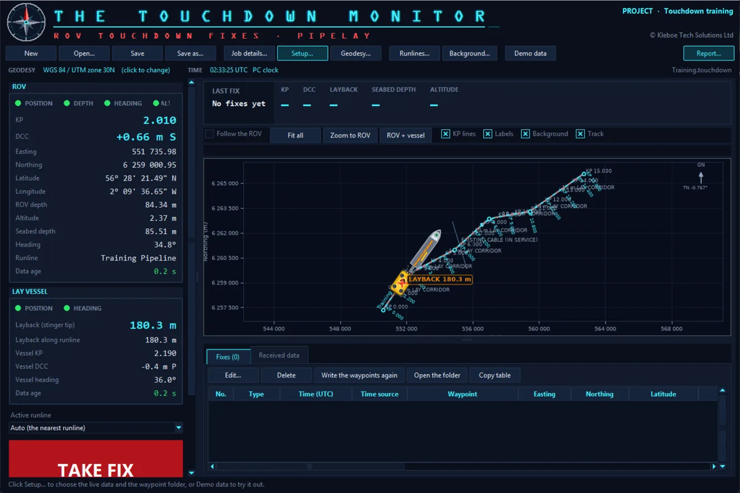This screenshot has width=740, height=493.
Task: Open the Background... settings
Action: coord(469,53)
